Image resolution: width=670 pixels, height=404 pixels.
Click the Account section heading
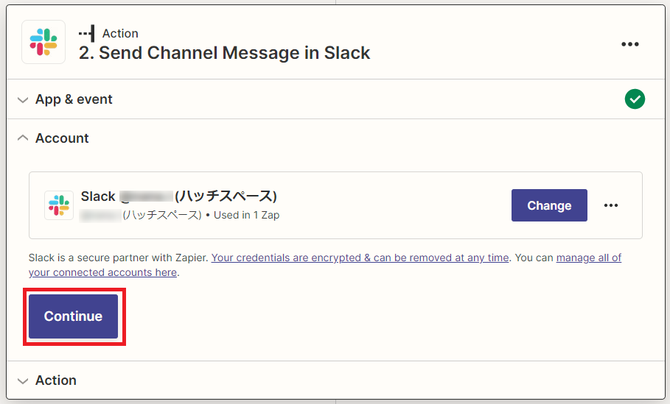coord(62,138)
